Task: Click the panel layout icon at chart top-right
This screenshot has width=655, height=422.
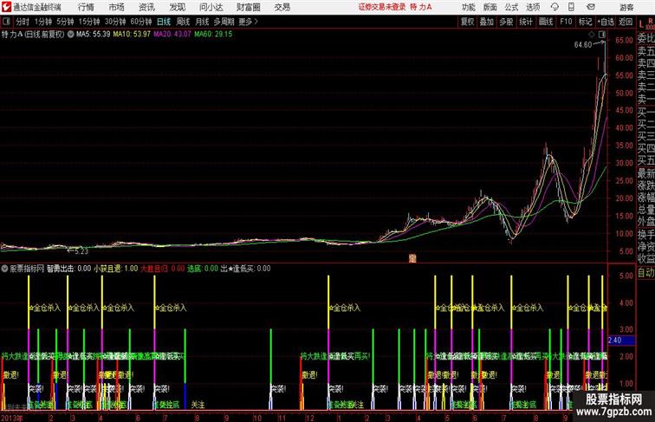Action: coord(602,35)
